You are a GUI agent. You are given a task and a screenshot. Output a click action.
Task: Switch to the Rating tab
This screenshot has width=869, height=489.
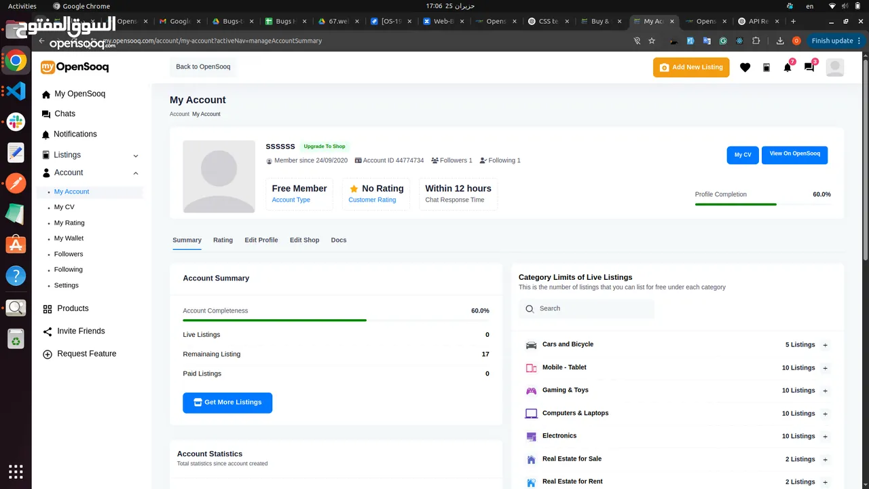pos(223,240)
